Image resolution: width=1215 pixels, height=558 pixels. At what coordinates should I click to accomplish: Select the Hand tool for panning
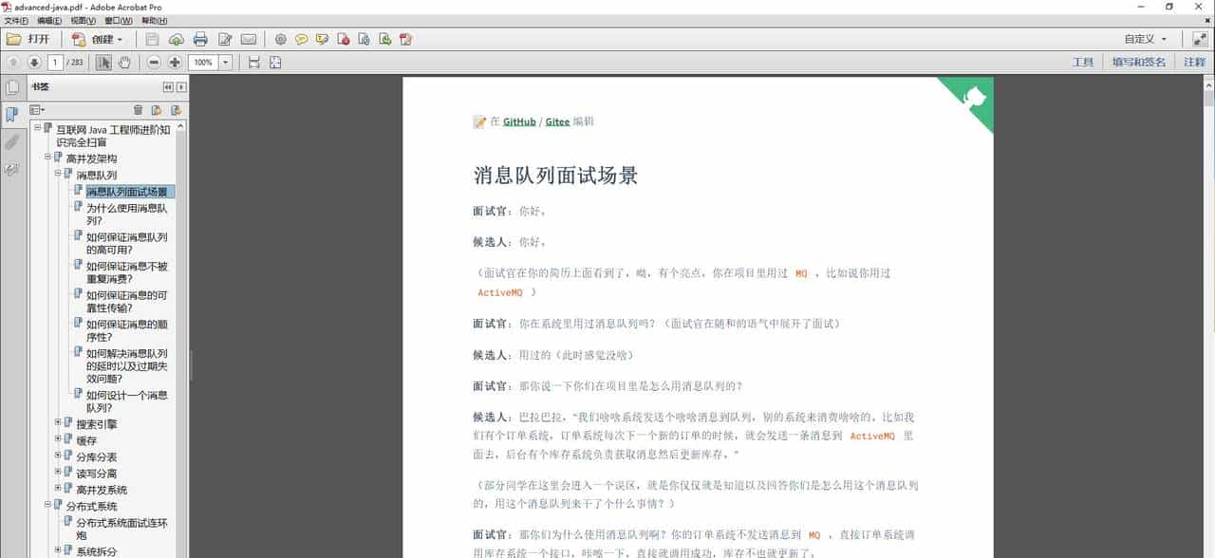coord(123,61)
